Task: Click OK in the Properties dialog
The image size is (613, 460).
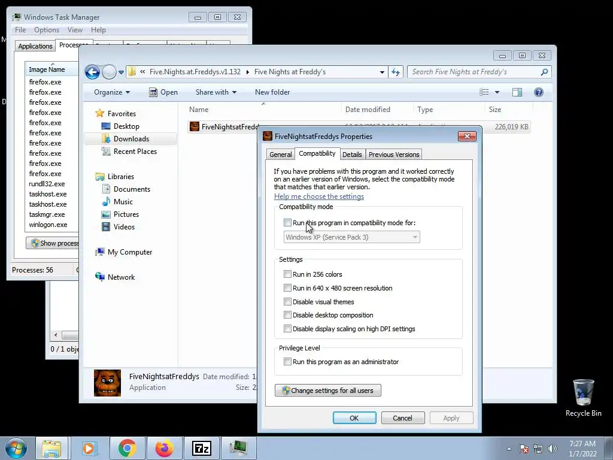Action: point(354,417)
